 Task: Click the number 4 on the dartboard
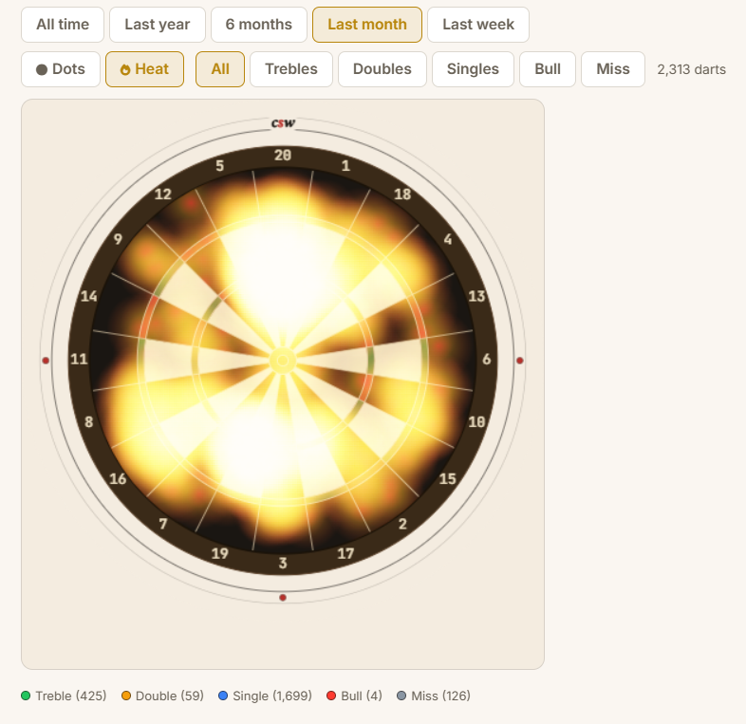[x=448, y=239]
